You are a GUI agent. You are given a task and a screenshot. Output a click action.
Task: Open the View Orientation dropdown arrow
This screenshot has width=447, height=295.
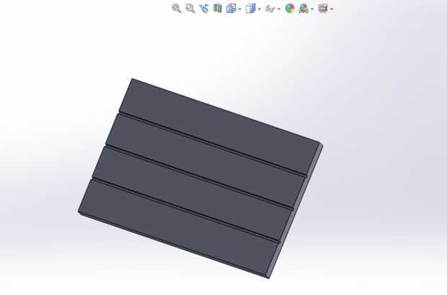240,9
